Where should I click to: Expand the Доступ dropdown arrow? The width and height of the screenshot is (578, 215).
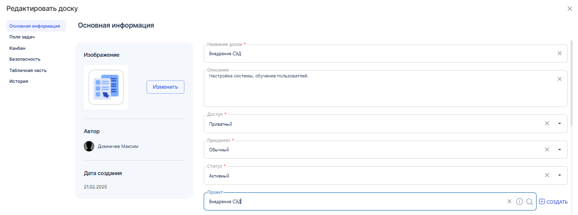(x=559, y=124)
